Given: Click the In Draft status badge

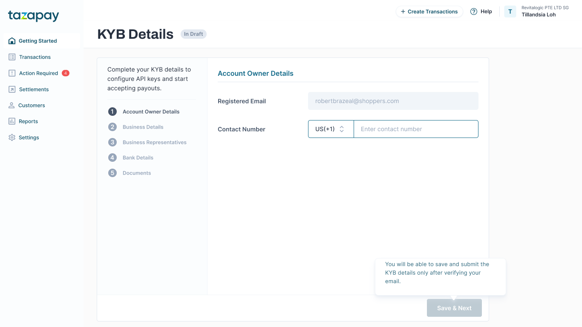Looking at the screenshot, I should pos(193,34).
